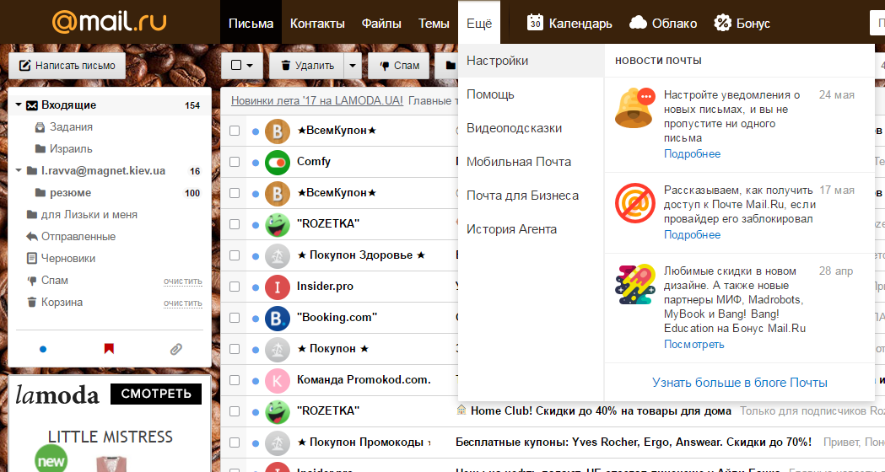Viewport: 885px width, 472px height.
Task: Tick checkbox for Покупон Здоровье message
Action: point(235,255)
